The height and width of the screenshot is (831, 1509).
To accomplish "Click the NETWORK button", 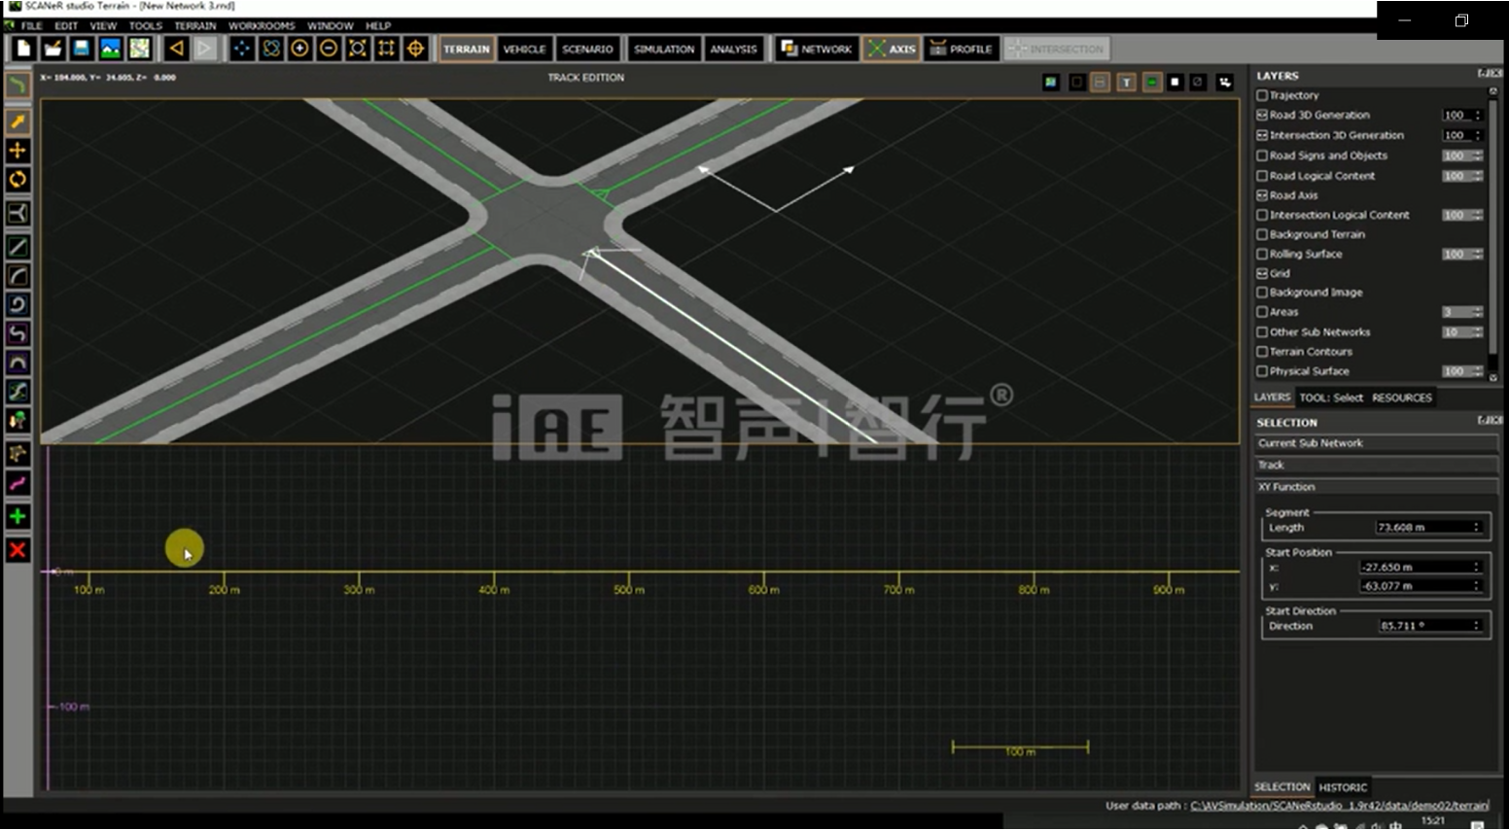I will pos(817,49).
